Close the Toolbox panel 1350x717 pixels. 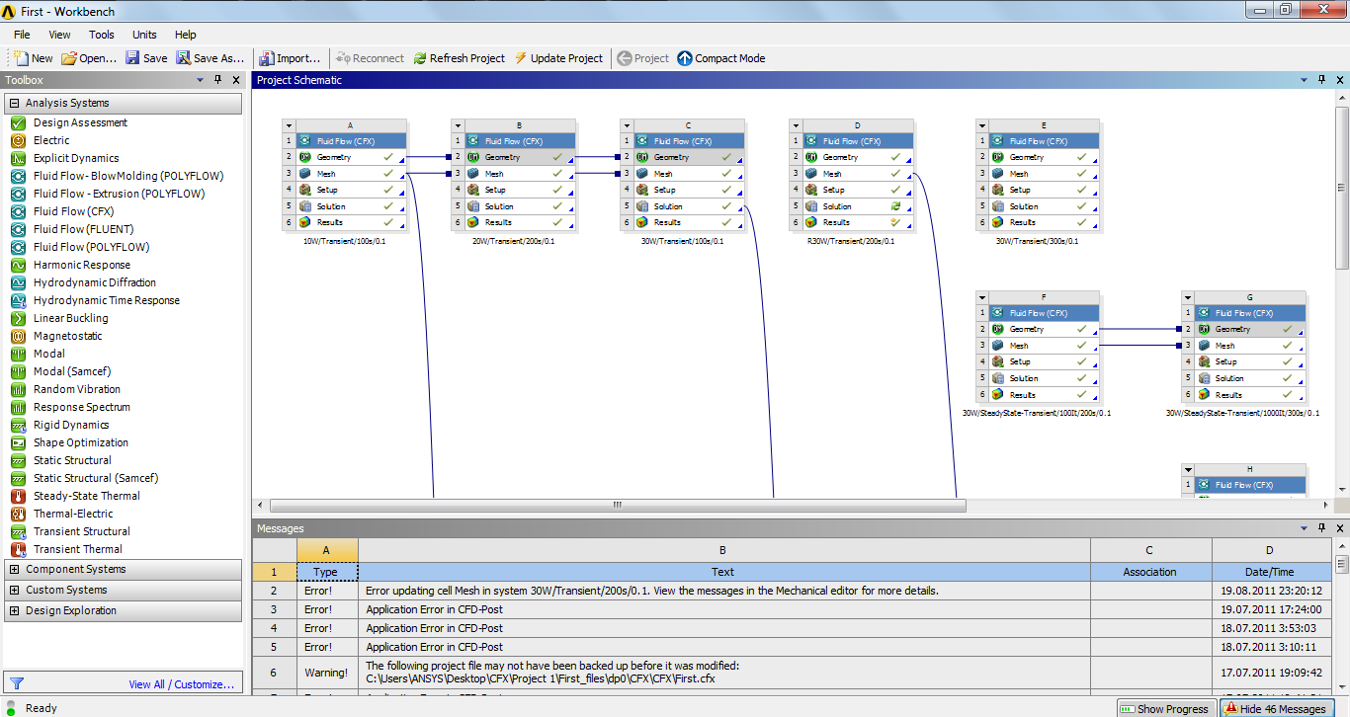(x=235, y=80)
